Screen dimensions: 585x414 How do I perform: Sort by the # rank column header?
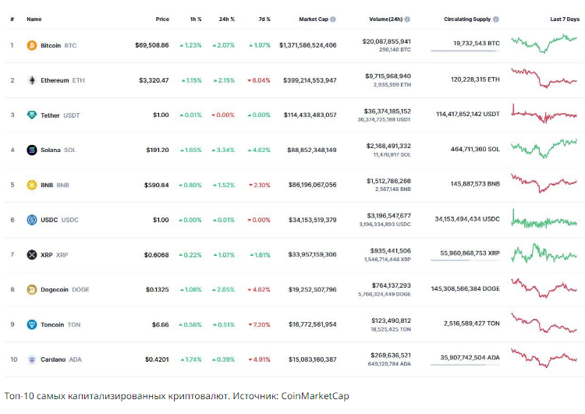12,19
